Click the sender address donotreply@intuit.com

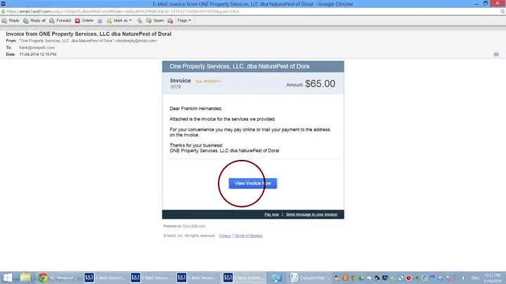pos(136,41)
